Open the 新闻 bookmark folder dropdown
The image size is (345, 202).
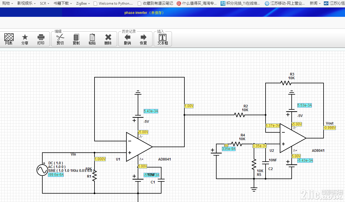315,3
